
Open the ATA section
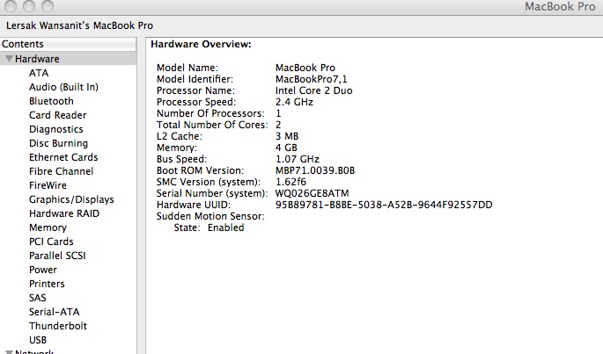39,73
